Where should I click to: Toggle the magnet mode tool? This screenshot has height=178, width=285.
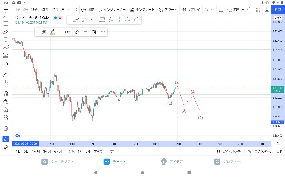(6, 93)
